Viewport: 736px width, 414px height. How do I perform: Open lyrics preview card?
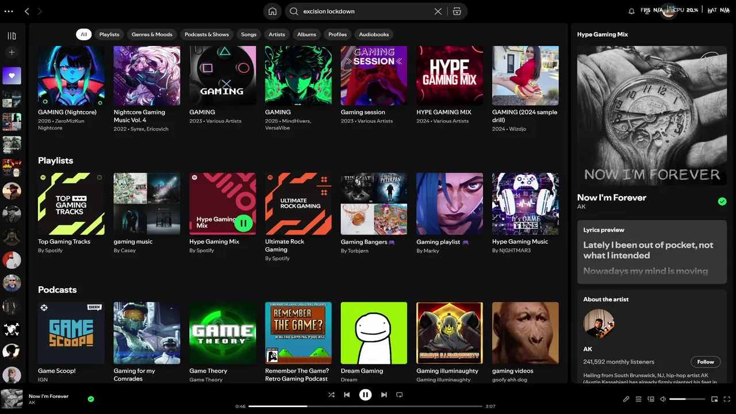(652, 252)
